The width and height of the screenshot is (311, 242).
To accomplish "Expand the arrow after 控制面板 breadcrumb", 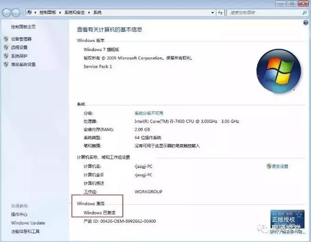I will point(60,13).
